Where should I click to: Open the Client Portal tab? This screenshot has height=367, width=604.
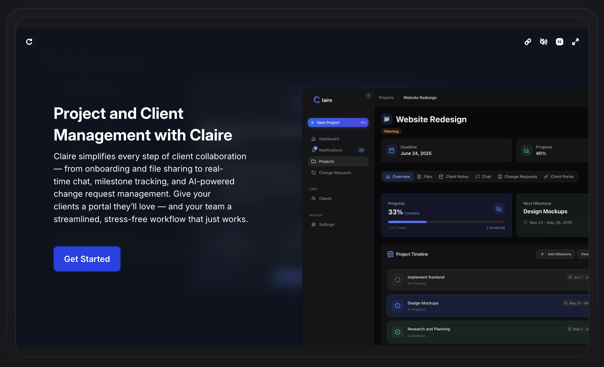click(559, 177)
